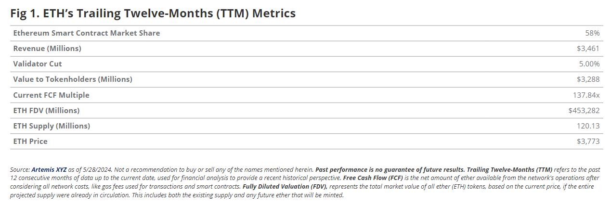Click the 5.00% validator cut value

589,64
